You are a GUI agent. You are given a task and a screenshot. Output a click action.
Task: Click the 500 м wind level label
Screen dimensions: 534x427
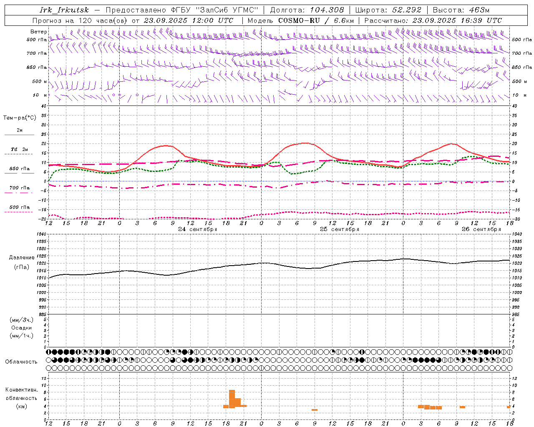[x=40, y=81]
